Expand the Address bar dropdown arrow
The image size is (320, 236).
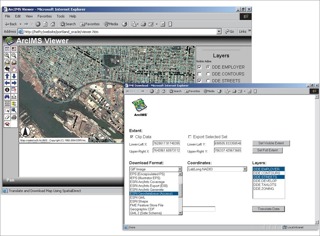219,31
